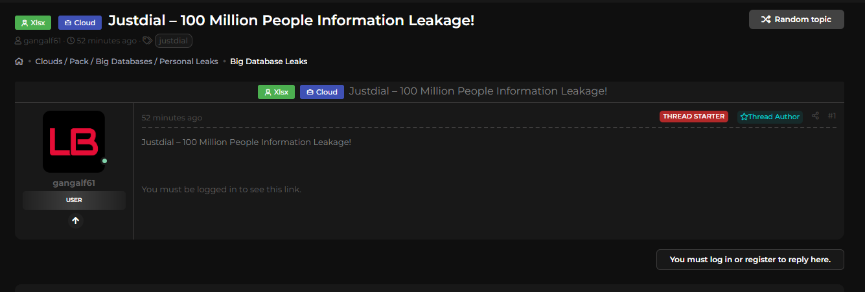865x292 pixels.
Task: Click the blue Cloud tag in header
Action: coord(80,23)
